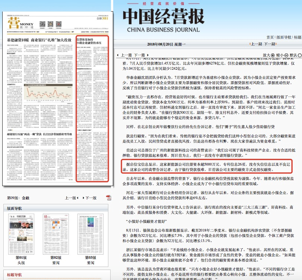Open the 第02版 page thumbnail

[56, 234]
